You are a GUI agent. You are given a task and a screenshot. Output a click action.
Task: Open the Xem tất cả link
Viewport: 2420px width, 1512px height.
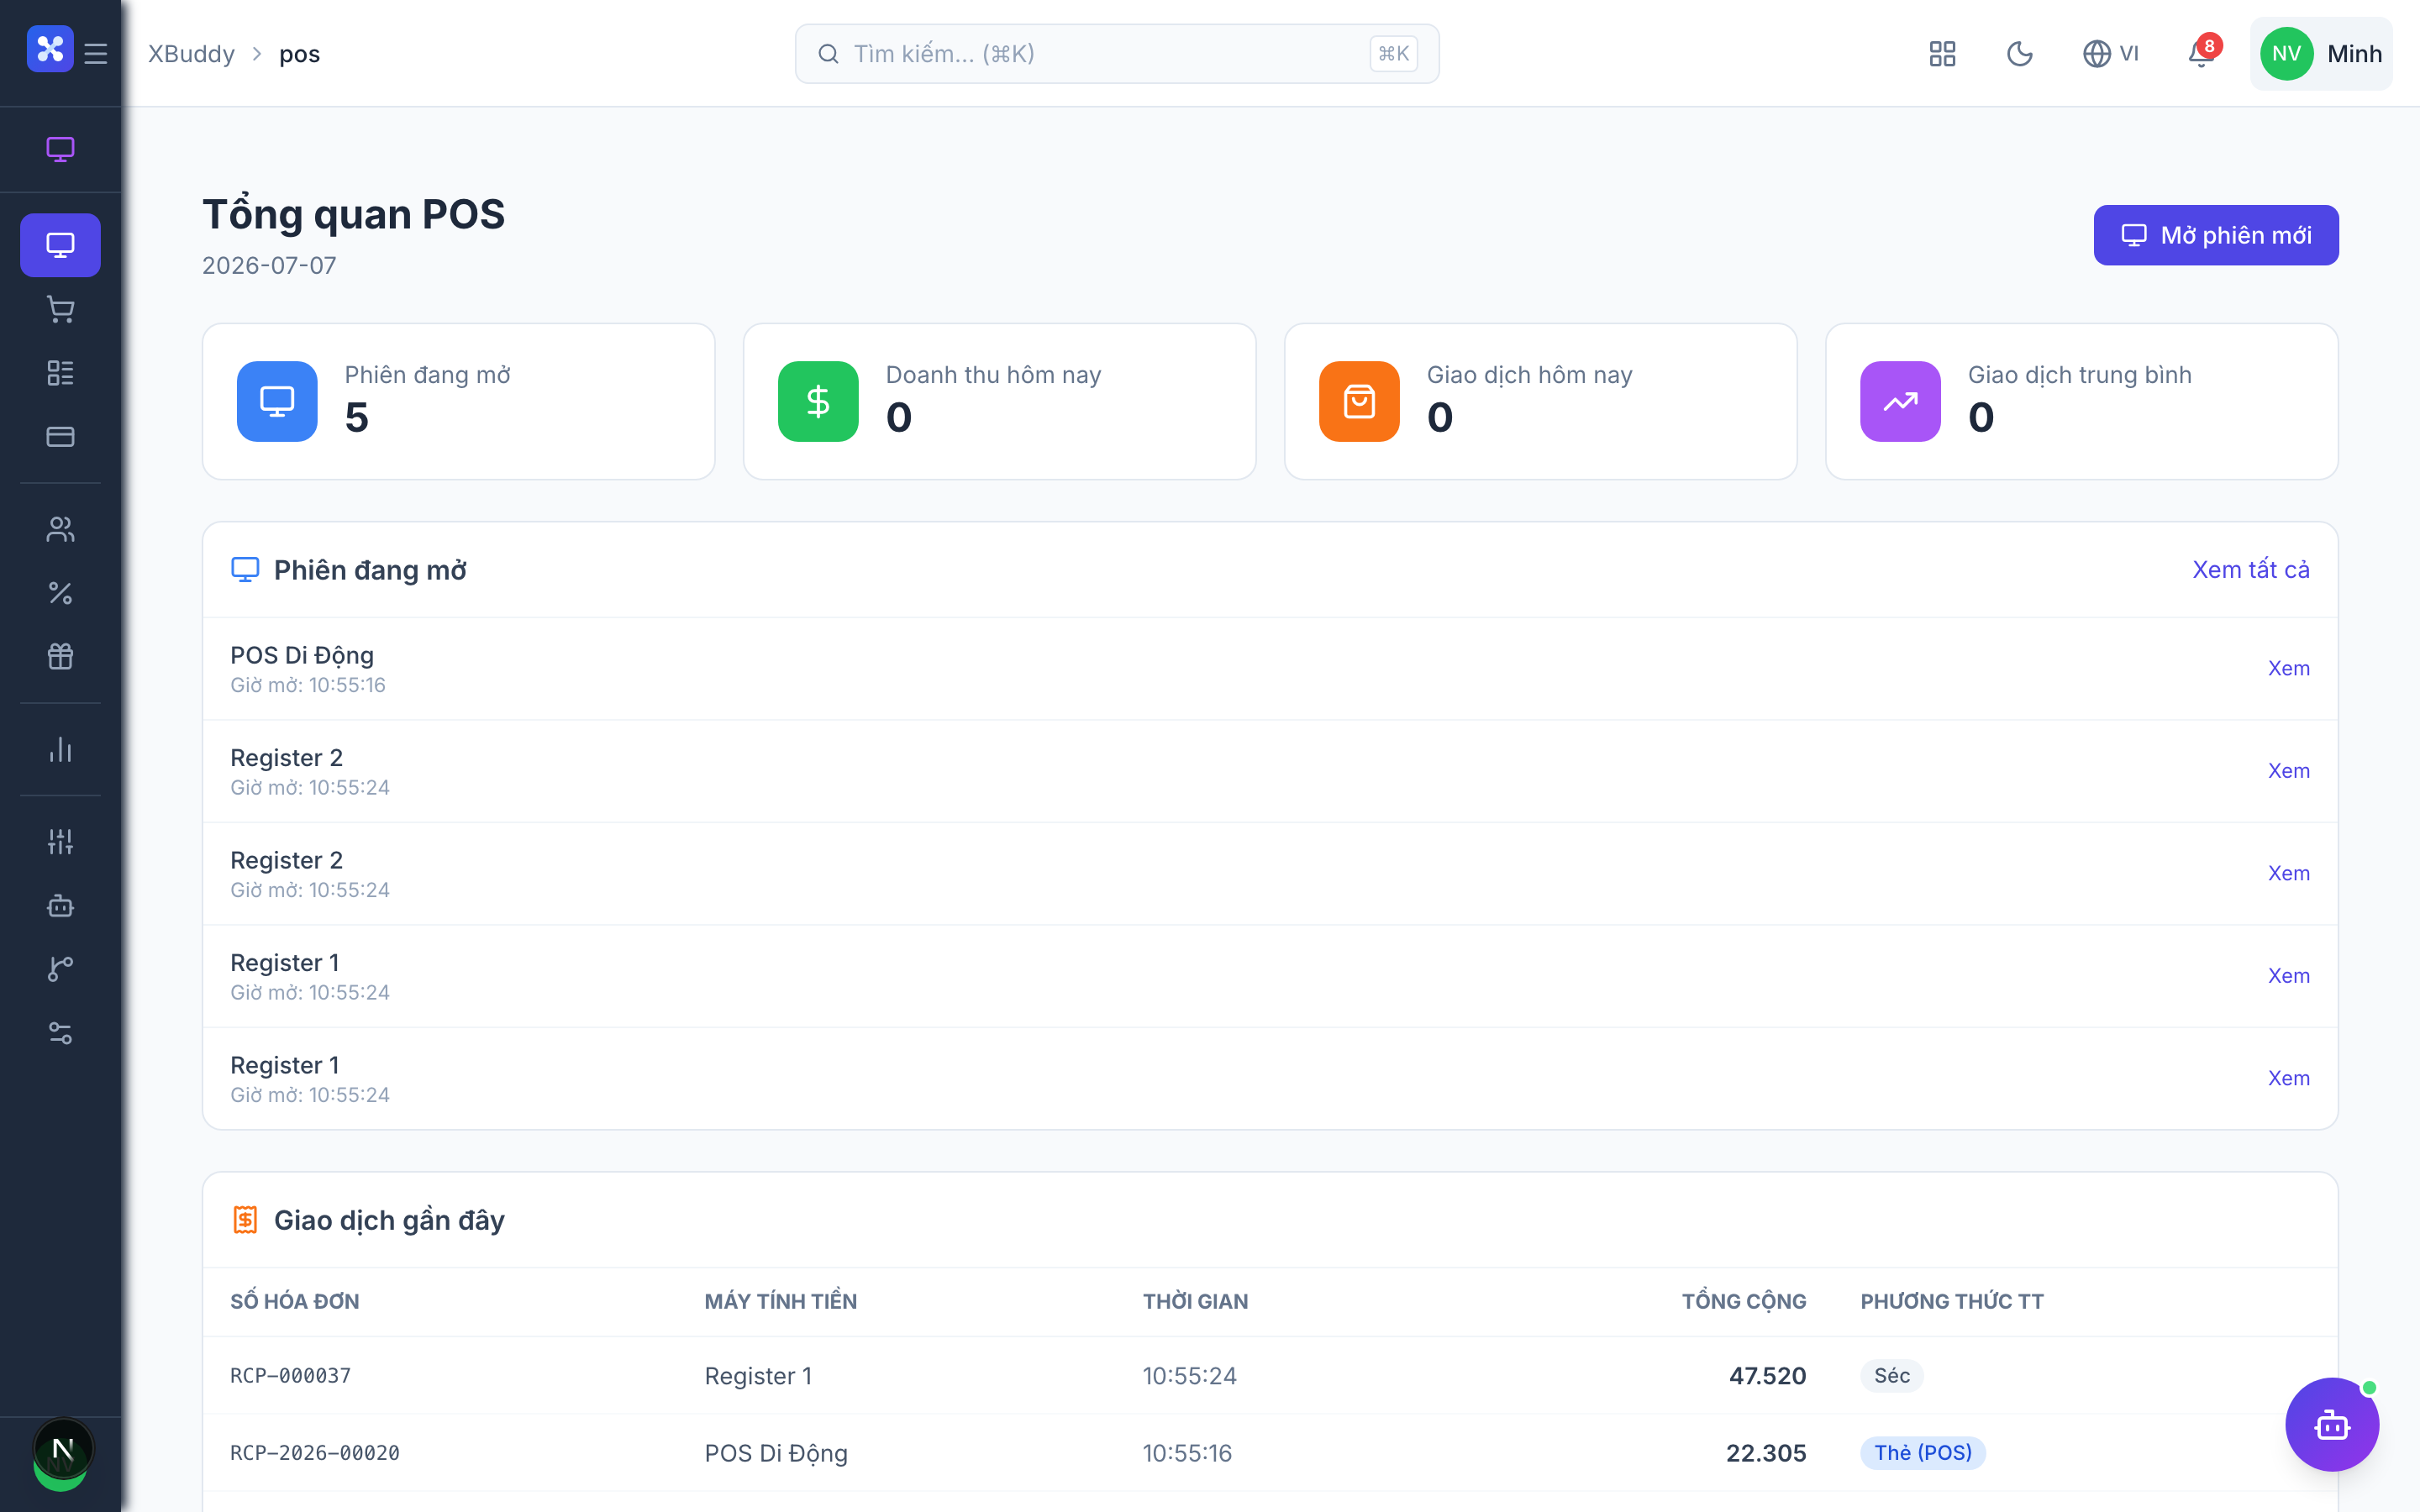tap(2251, 569)
